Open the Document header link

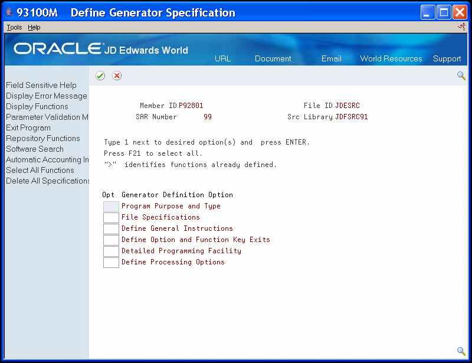tap(273, 58)
